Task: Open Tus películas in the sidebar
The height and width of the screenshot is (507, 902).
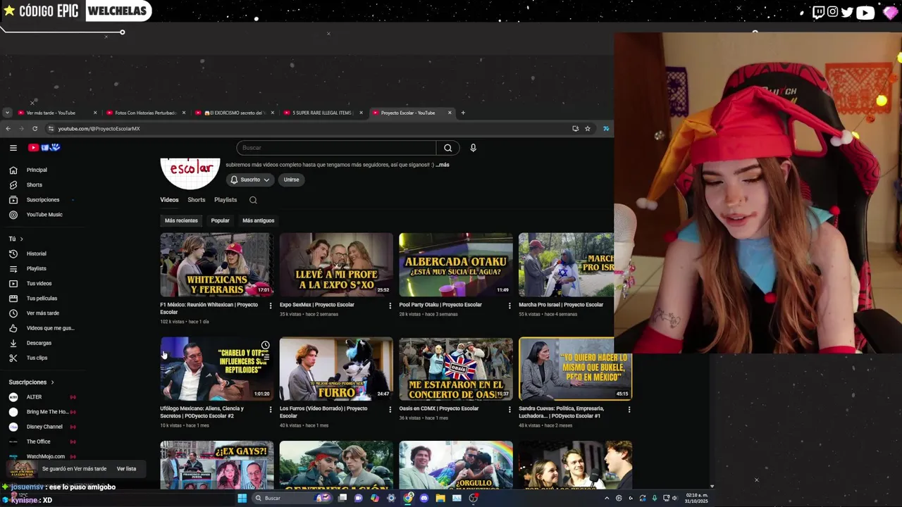Action: 42,298
